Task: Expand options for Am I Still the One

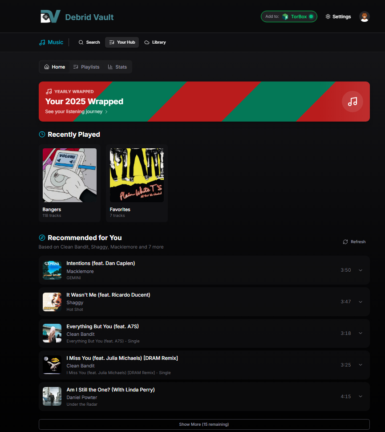Action: coord(361,396)
